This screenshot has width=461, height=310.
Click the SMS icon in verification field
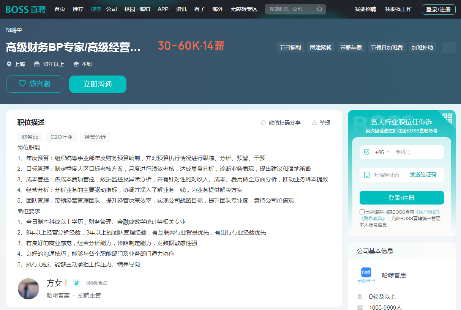click(x=366, y=175)
